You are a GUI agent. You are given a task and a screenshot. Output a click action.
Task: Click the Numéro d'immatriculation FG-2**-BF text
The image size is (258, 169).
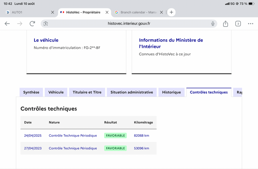[x=67, y=48]
